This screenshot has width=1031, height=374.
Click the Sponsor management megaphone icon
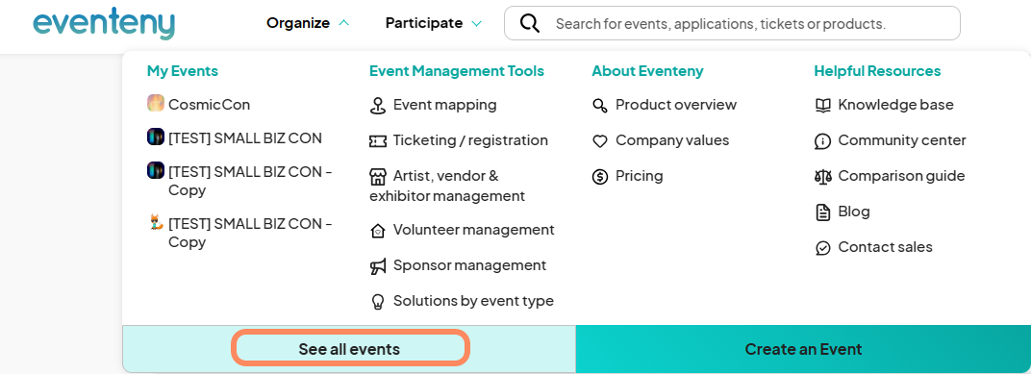click(x=377, y=266)
